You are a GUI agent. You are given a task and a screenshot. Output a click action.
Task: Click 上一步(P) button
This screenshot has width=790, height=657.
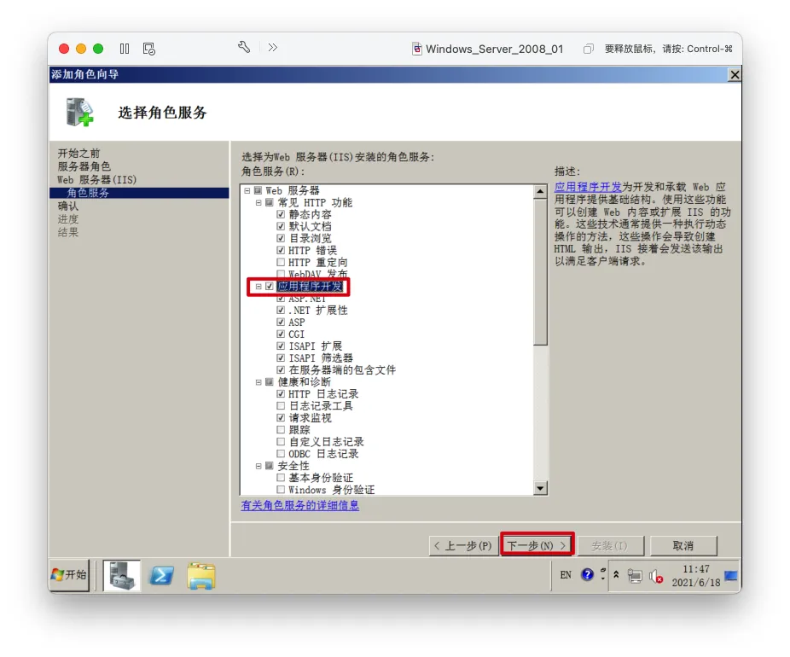tap(463, 546)
